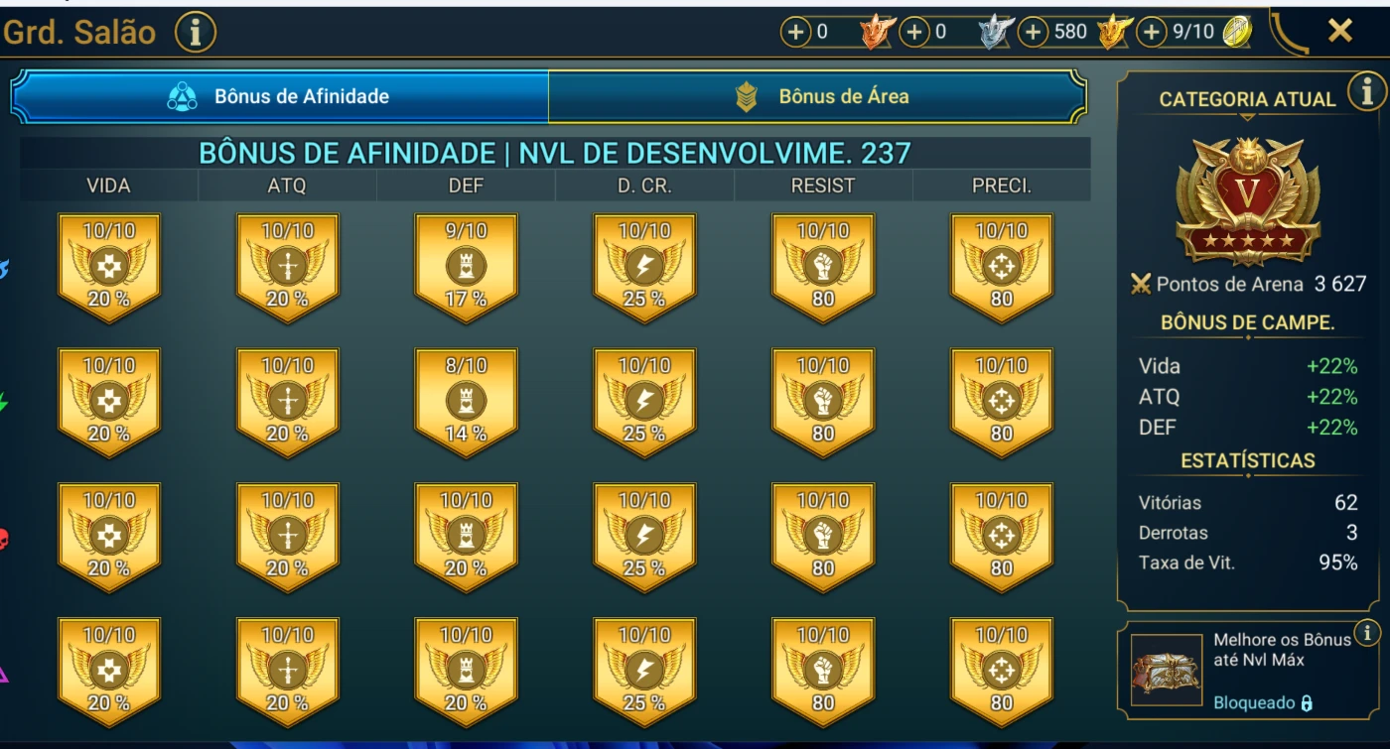1390x749 pixels.
Task: Click the Bloqueado locked reward link
Action: pos(1263,702)
